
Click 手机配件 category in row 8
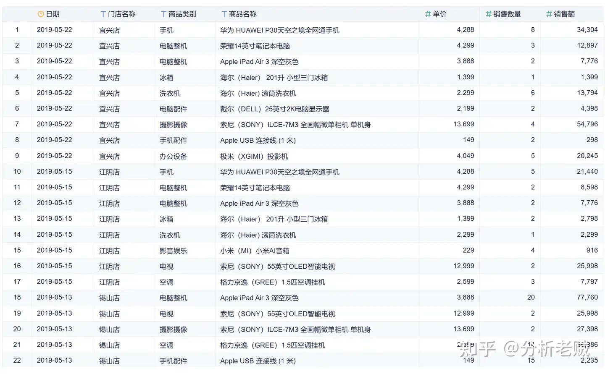point(173,140)
